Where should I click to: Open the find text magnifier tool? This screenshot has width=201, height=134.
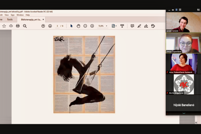25,26
